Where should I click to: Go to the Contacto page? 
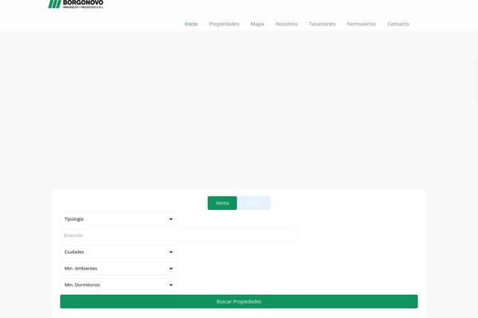[x=398, y=24]
